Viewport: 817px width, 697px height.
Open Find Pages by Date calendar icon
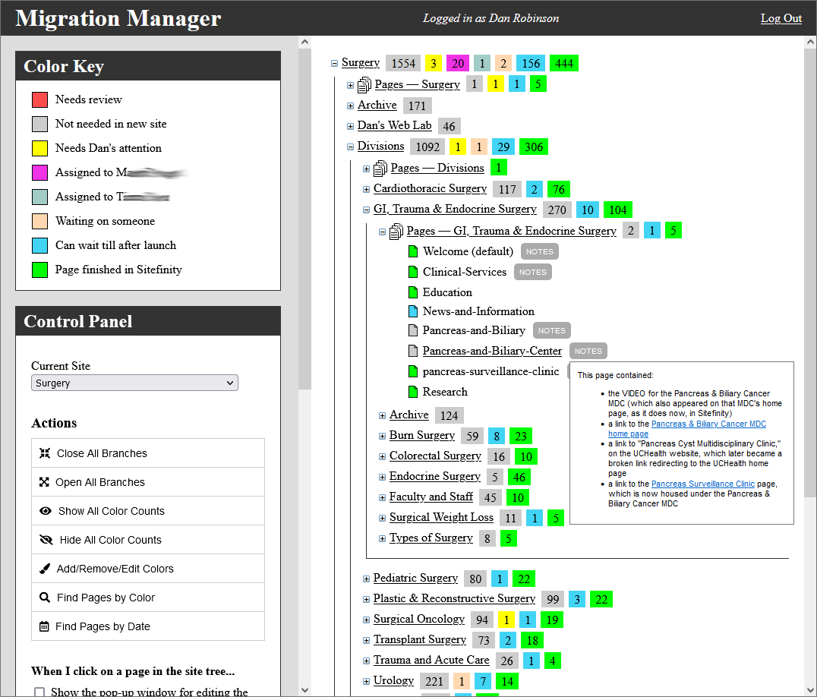coord(46,626)
